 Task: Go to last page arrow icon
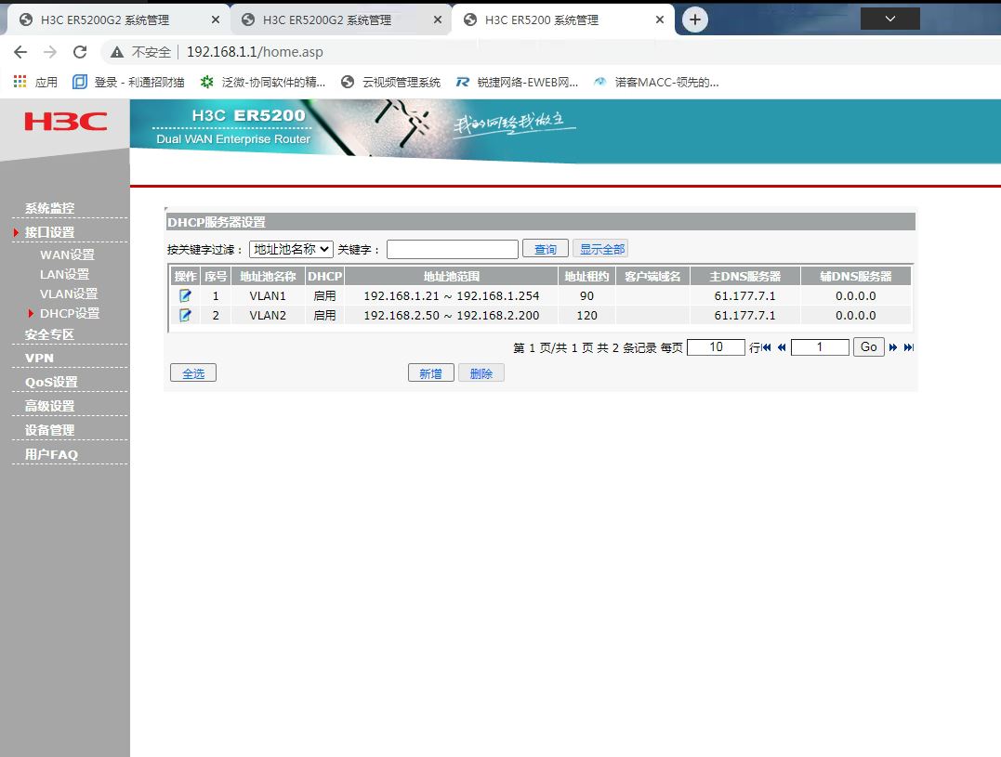(908, 347)
